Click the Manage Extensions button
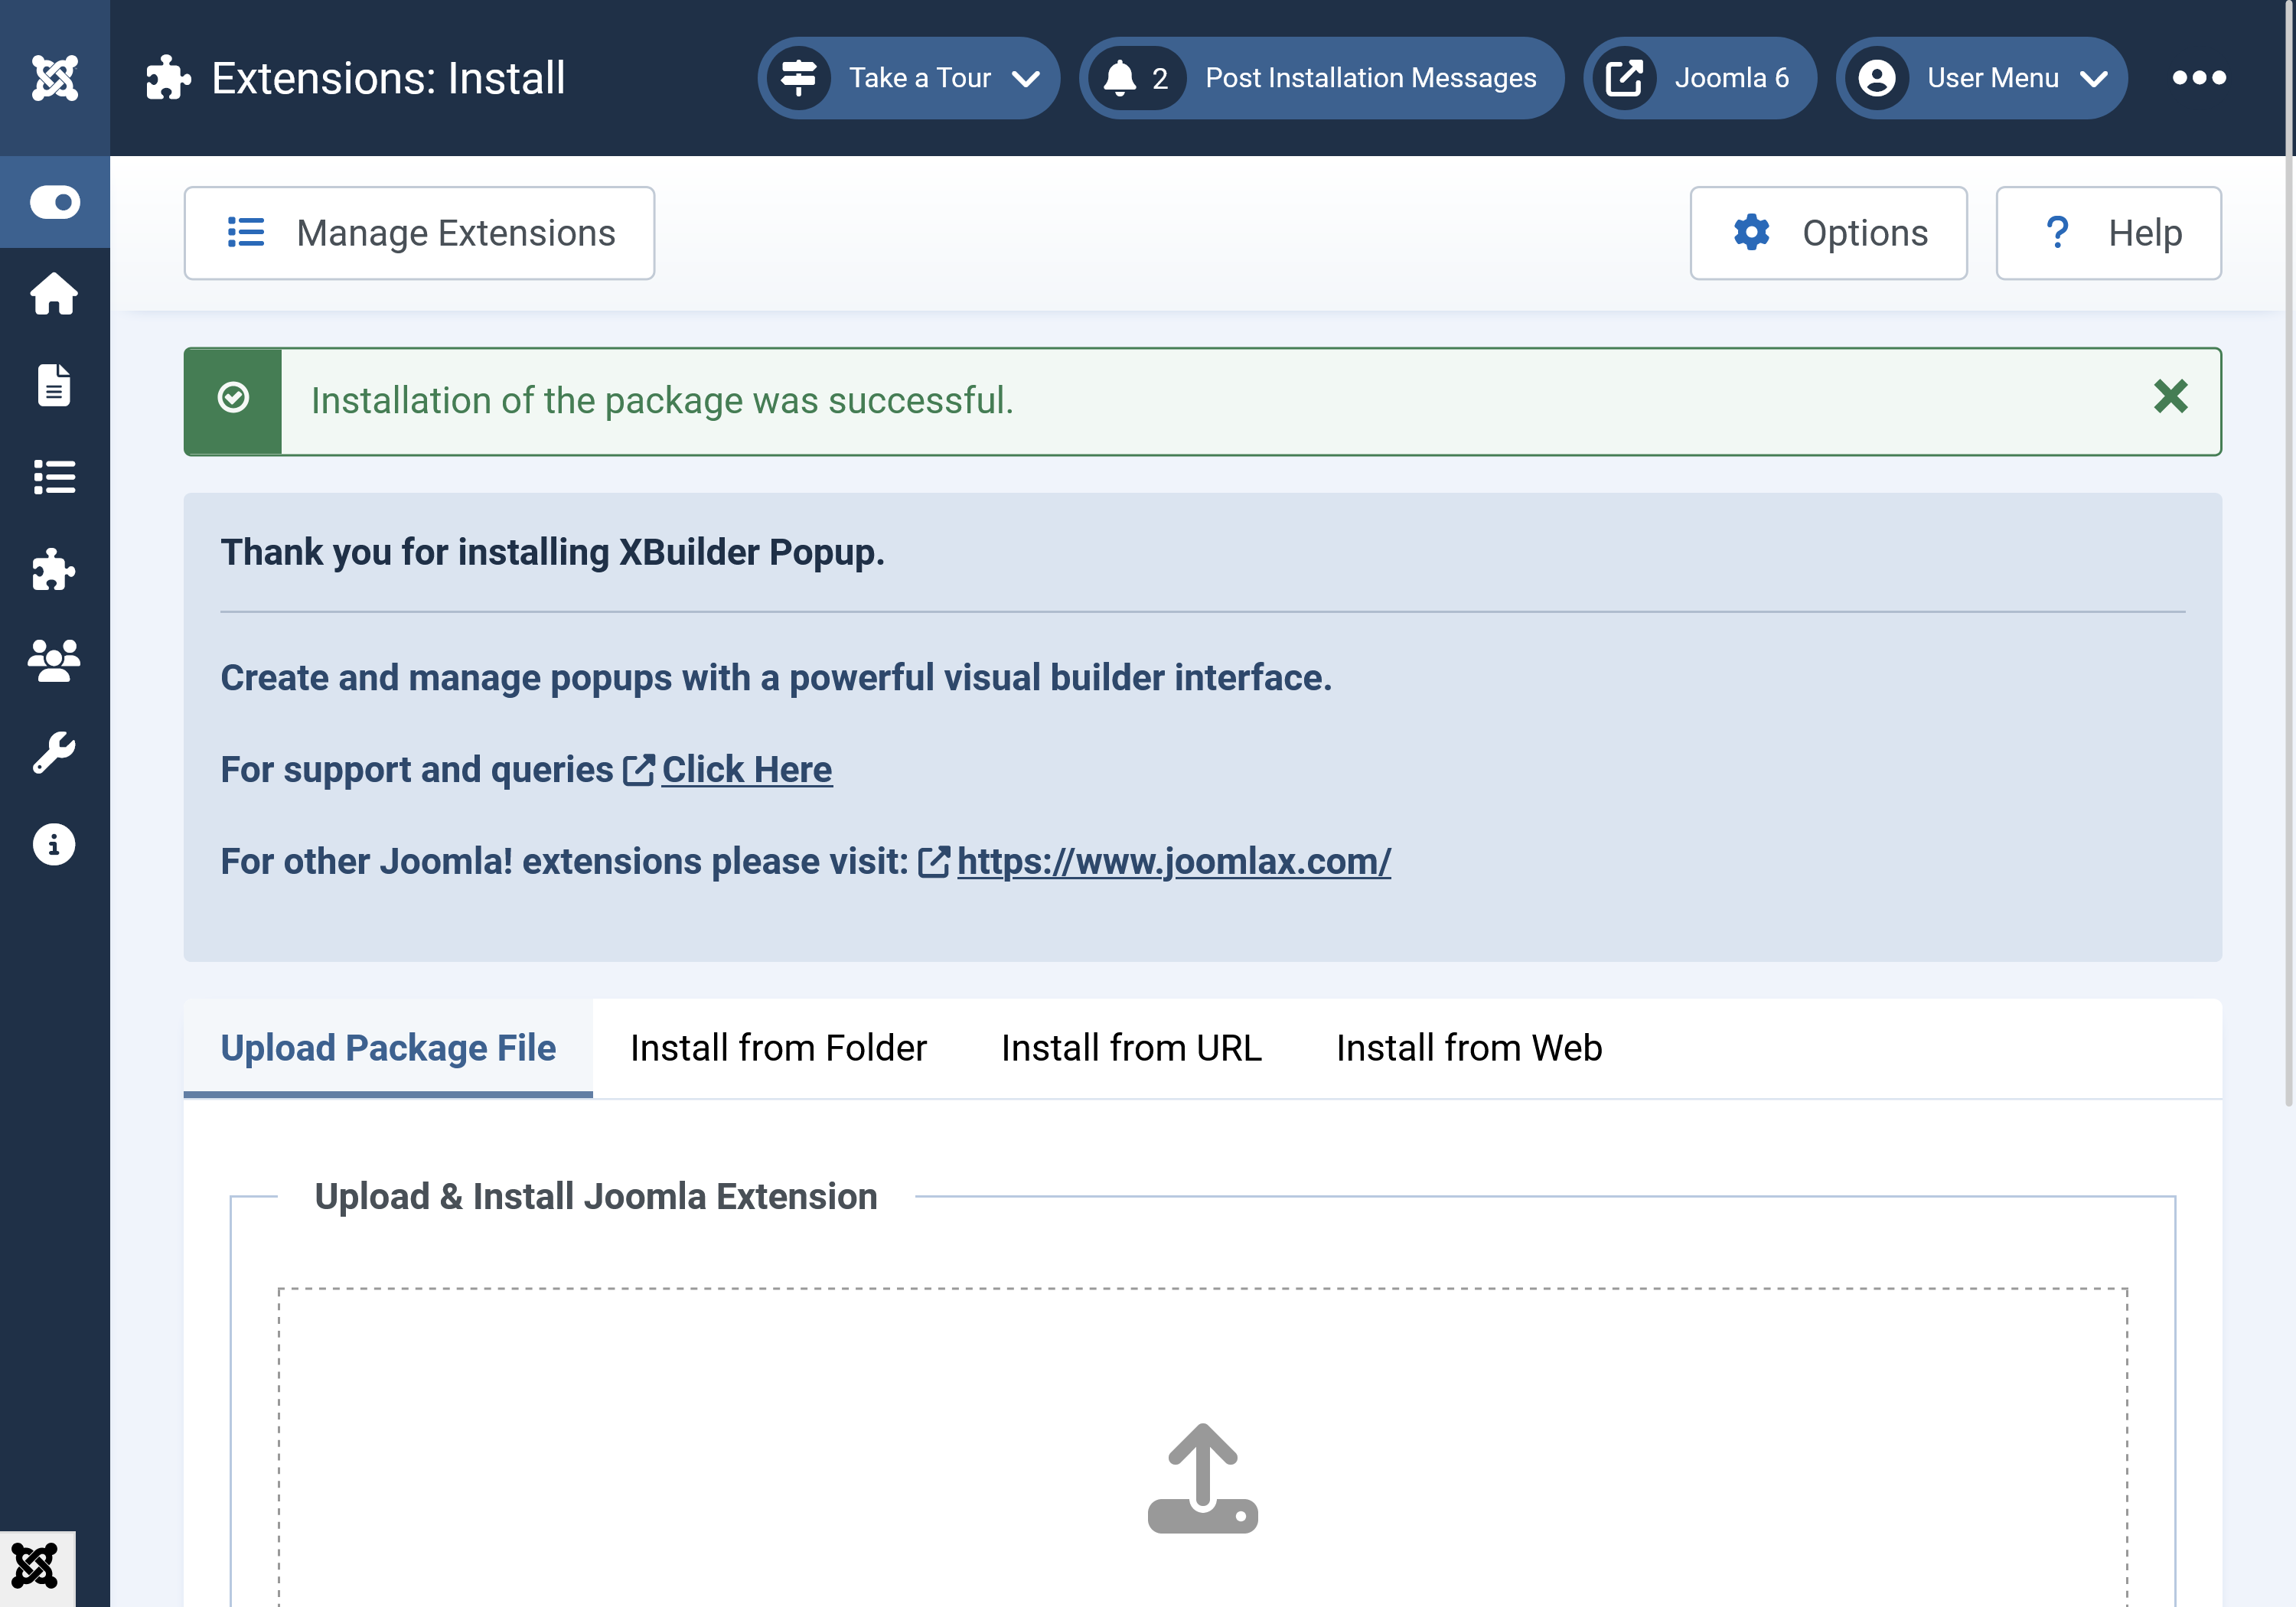This screenshot has width=2296, height=1607. 419,233
